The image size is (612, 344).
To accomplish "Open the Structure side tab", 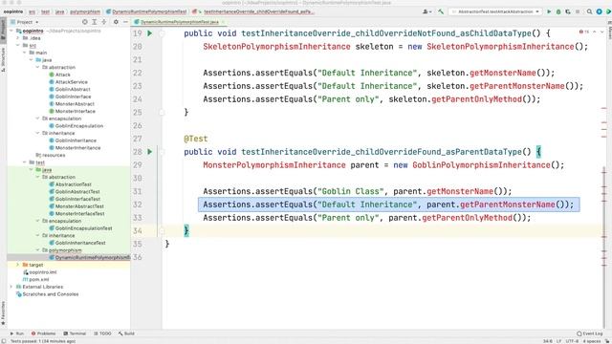I will (3, 59).
